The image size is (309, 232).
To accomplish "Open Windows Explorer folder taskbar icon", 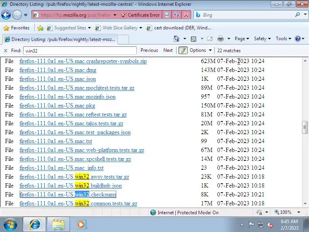I will point(58,225).
